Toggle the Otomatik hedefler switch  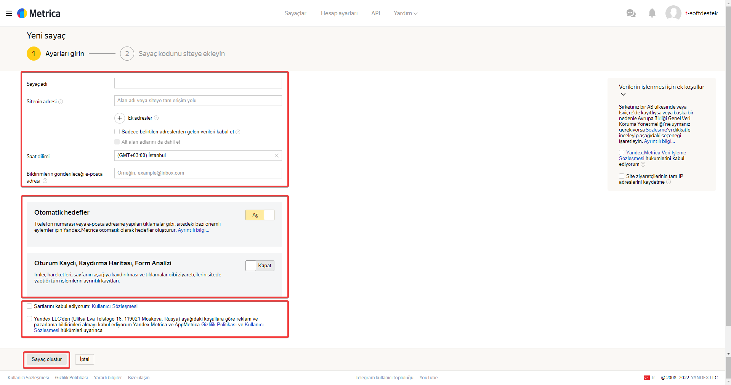coord(260,215)
